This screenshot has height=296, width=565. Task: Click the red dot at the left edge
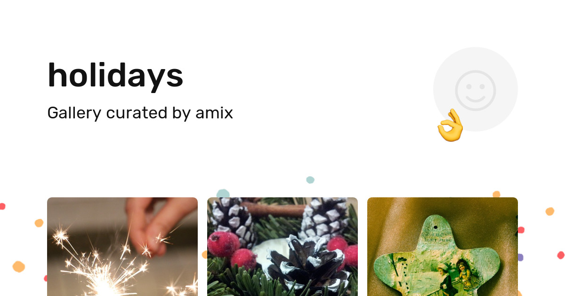tap(2, 206)
